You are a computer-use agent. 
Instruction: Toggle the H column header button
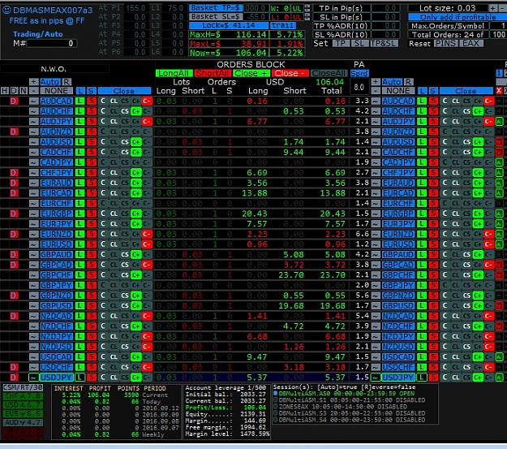[x=5, y=91]
